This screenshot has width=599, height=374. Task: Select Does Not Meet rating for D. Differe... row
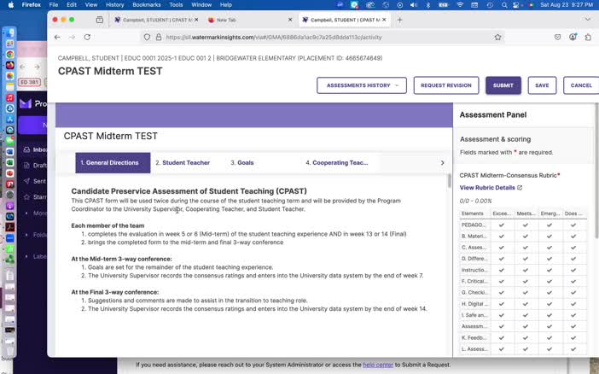(x=573, y=259)
